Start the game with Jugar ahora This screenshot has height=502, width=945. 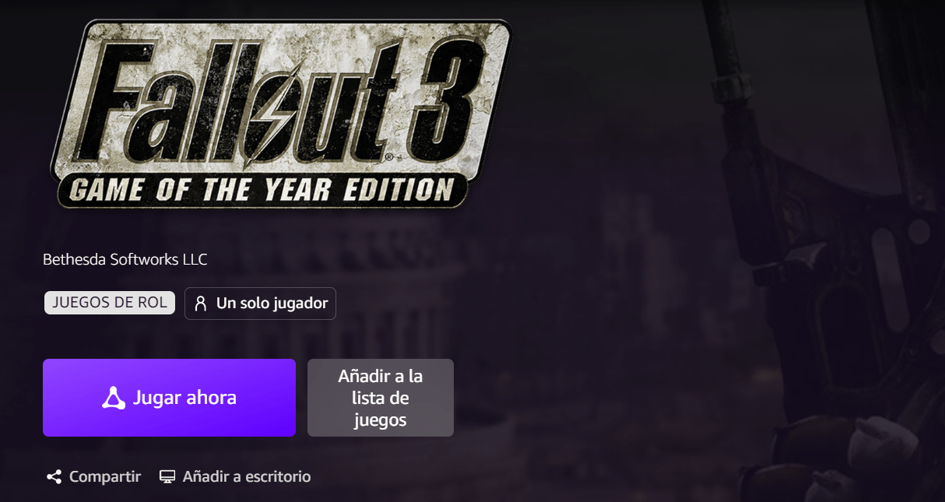(169, 398)
